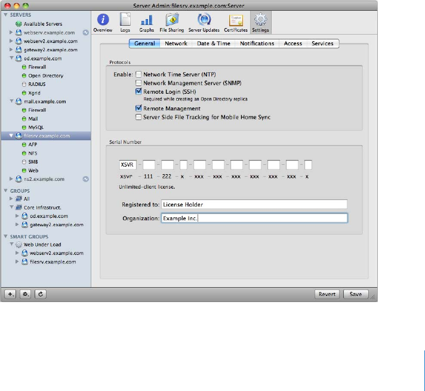Enable Network Management Server (SNMP) checkbox
The width and height of the screenshot is (425, 391).
click(138, 83)
